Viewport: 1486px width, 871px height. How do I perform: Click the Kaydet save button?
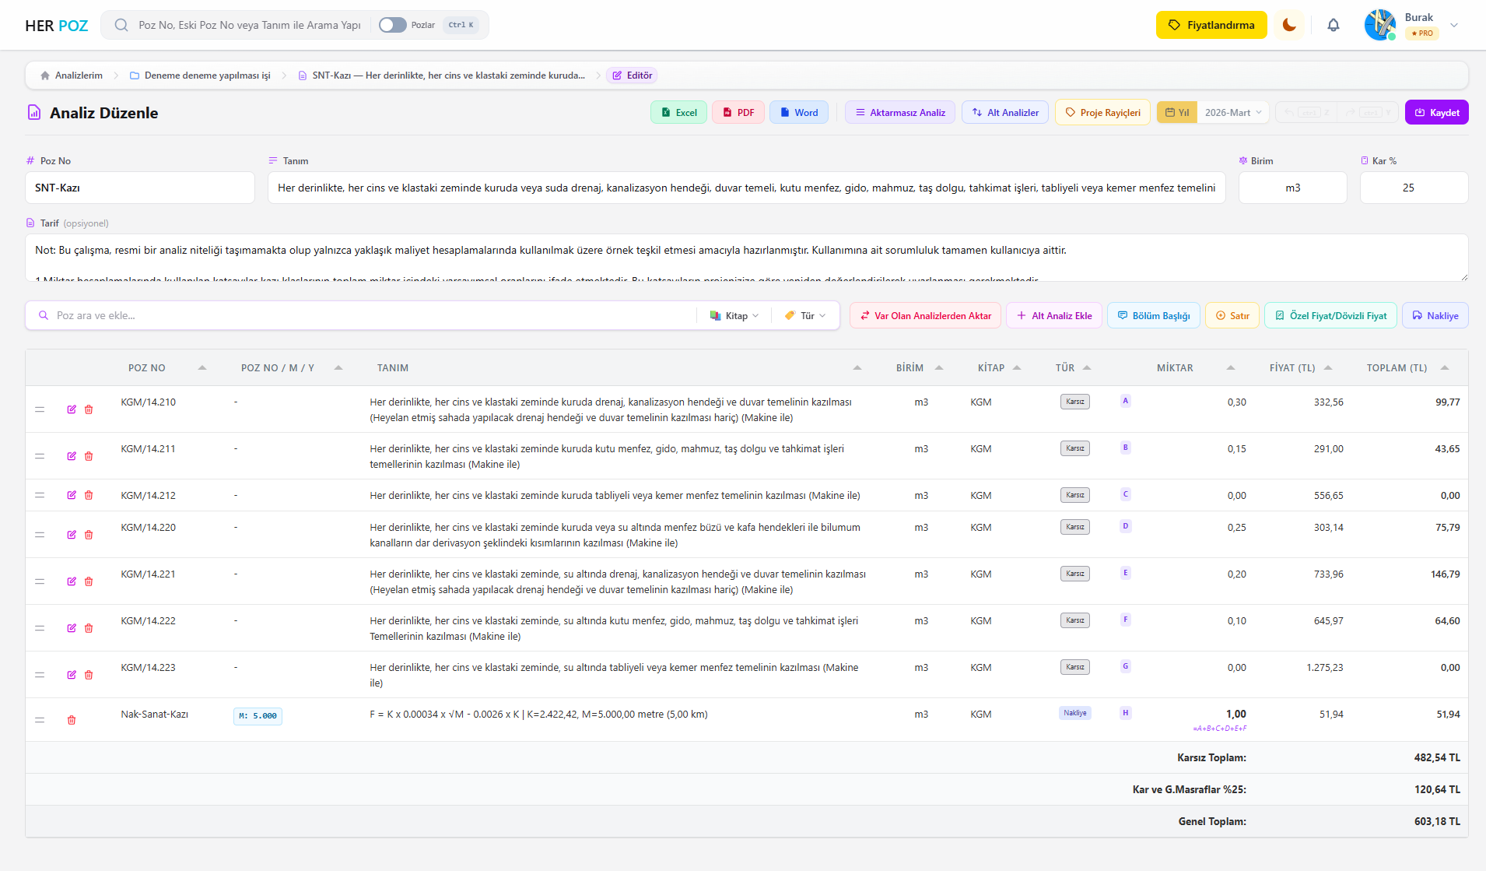1436,113
